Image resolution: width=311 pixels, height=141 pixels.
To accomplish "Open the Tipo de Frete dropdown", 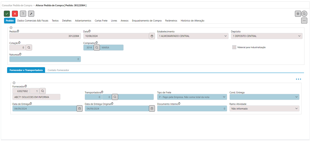I will pos(192,97).
